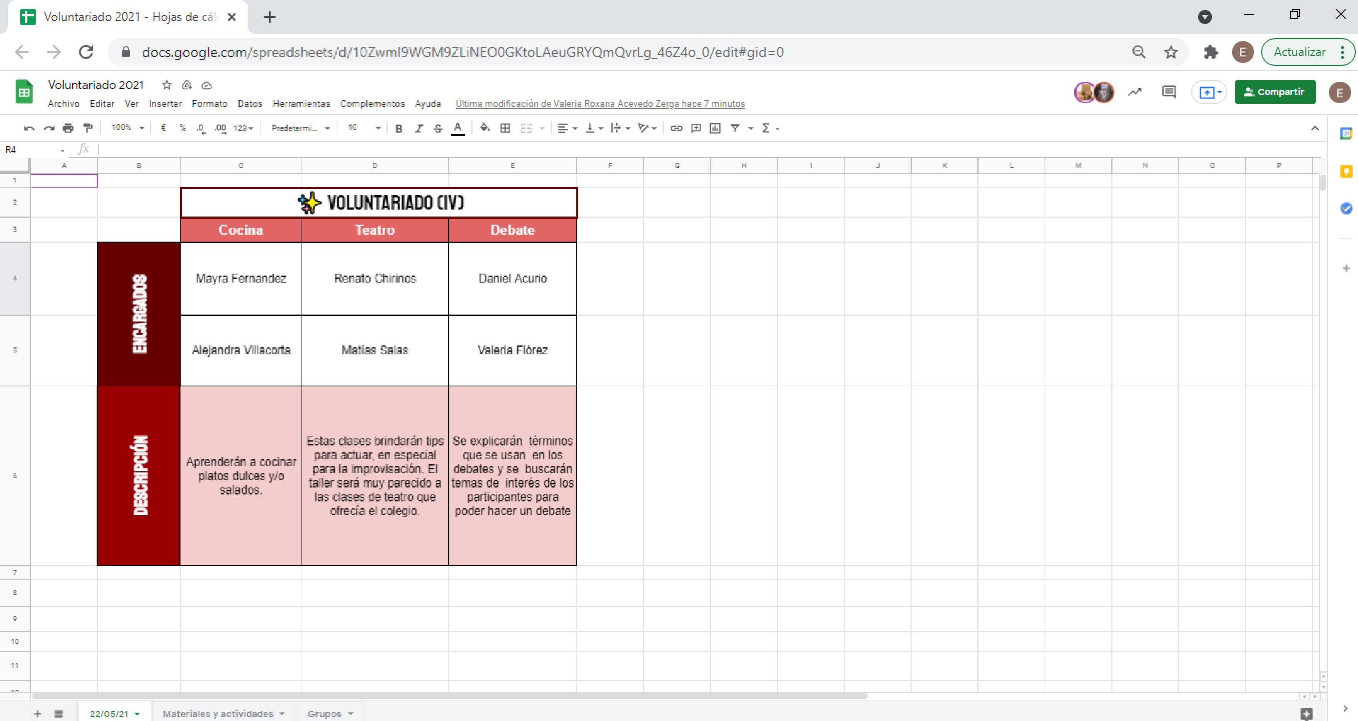Open the Formato menu
This screenshot has width=1358, height=721.
click(209, 104)
